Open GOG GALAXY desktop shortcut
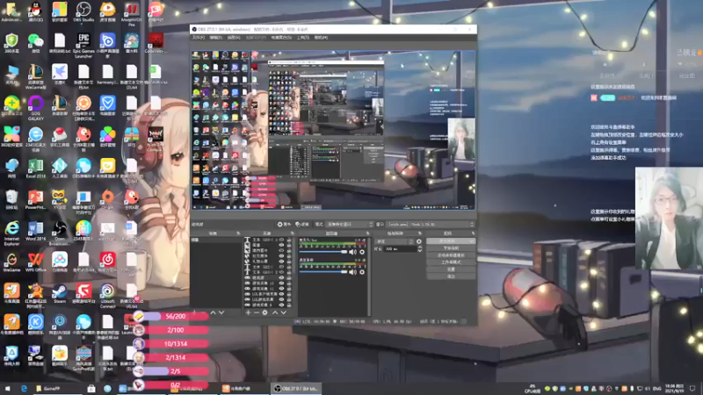 [x=35, y=108]
